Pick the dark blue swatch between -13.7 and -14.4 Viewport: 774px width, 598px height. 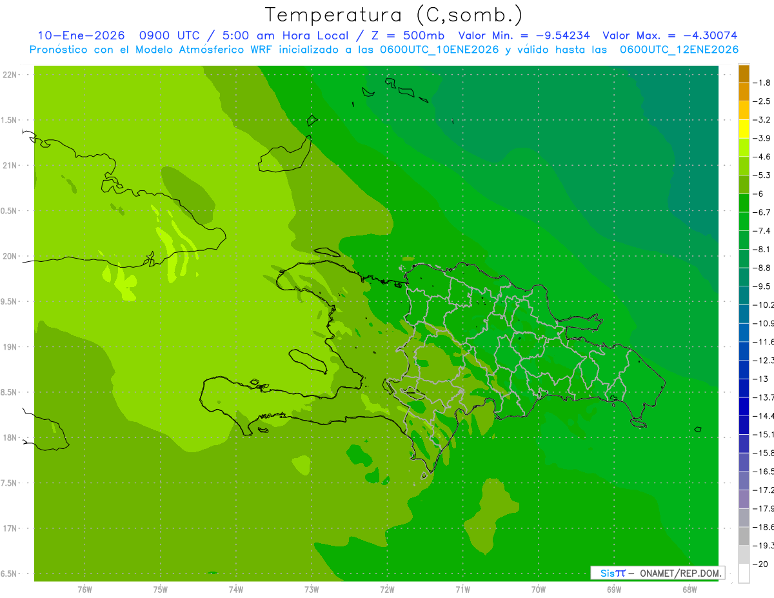(x=744, y=406)
